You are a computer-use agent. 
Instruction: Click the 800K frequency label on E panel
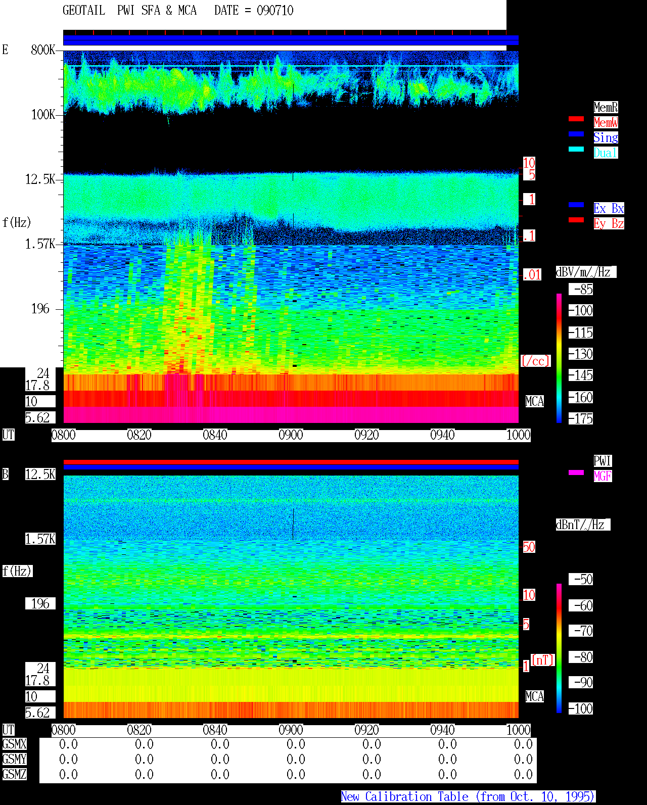click(43, 50)
